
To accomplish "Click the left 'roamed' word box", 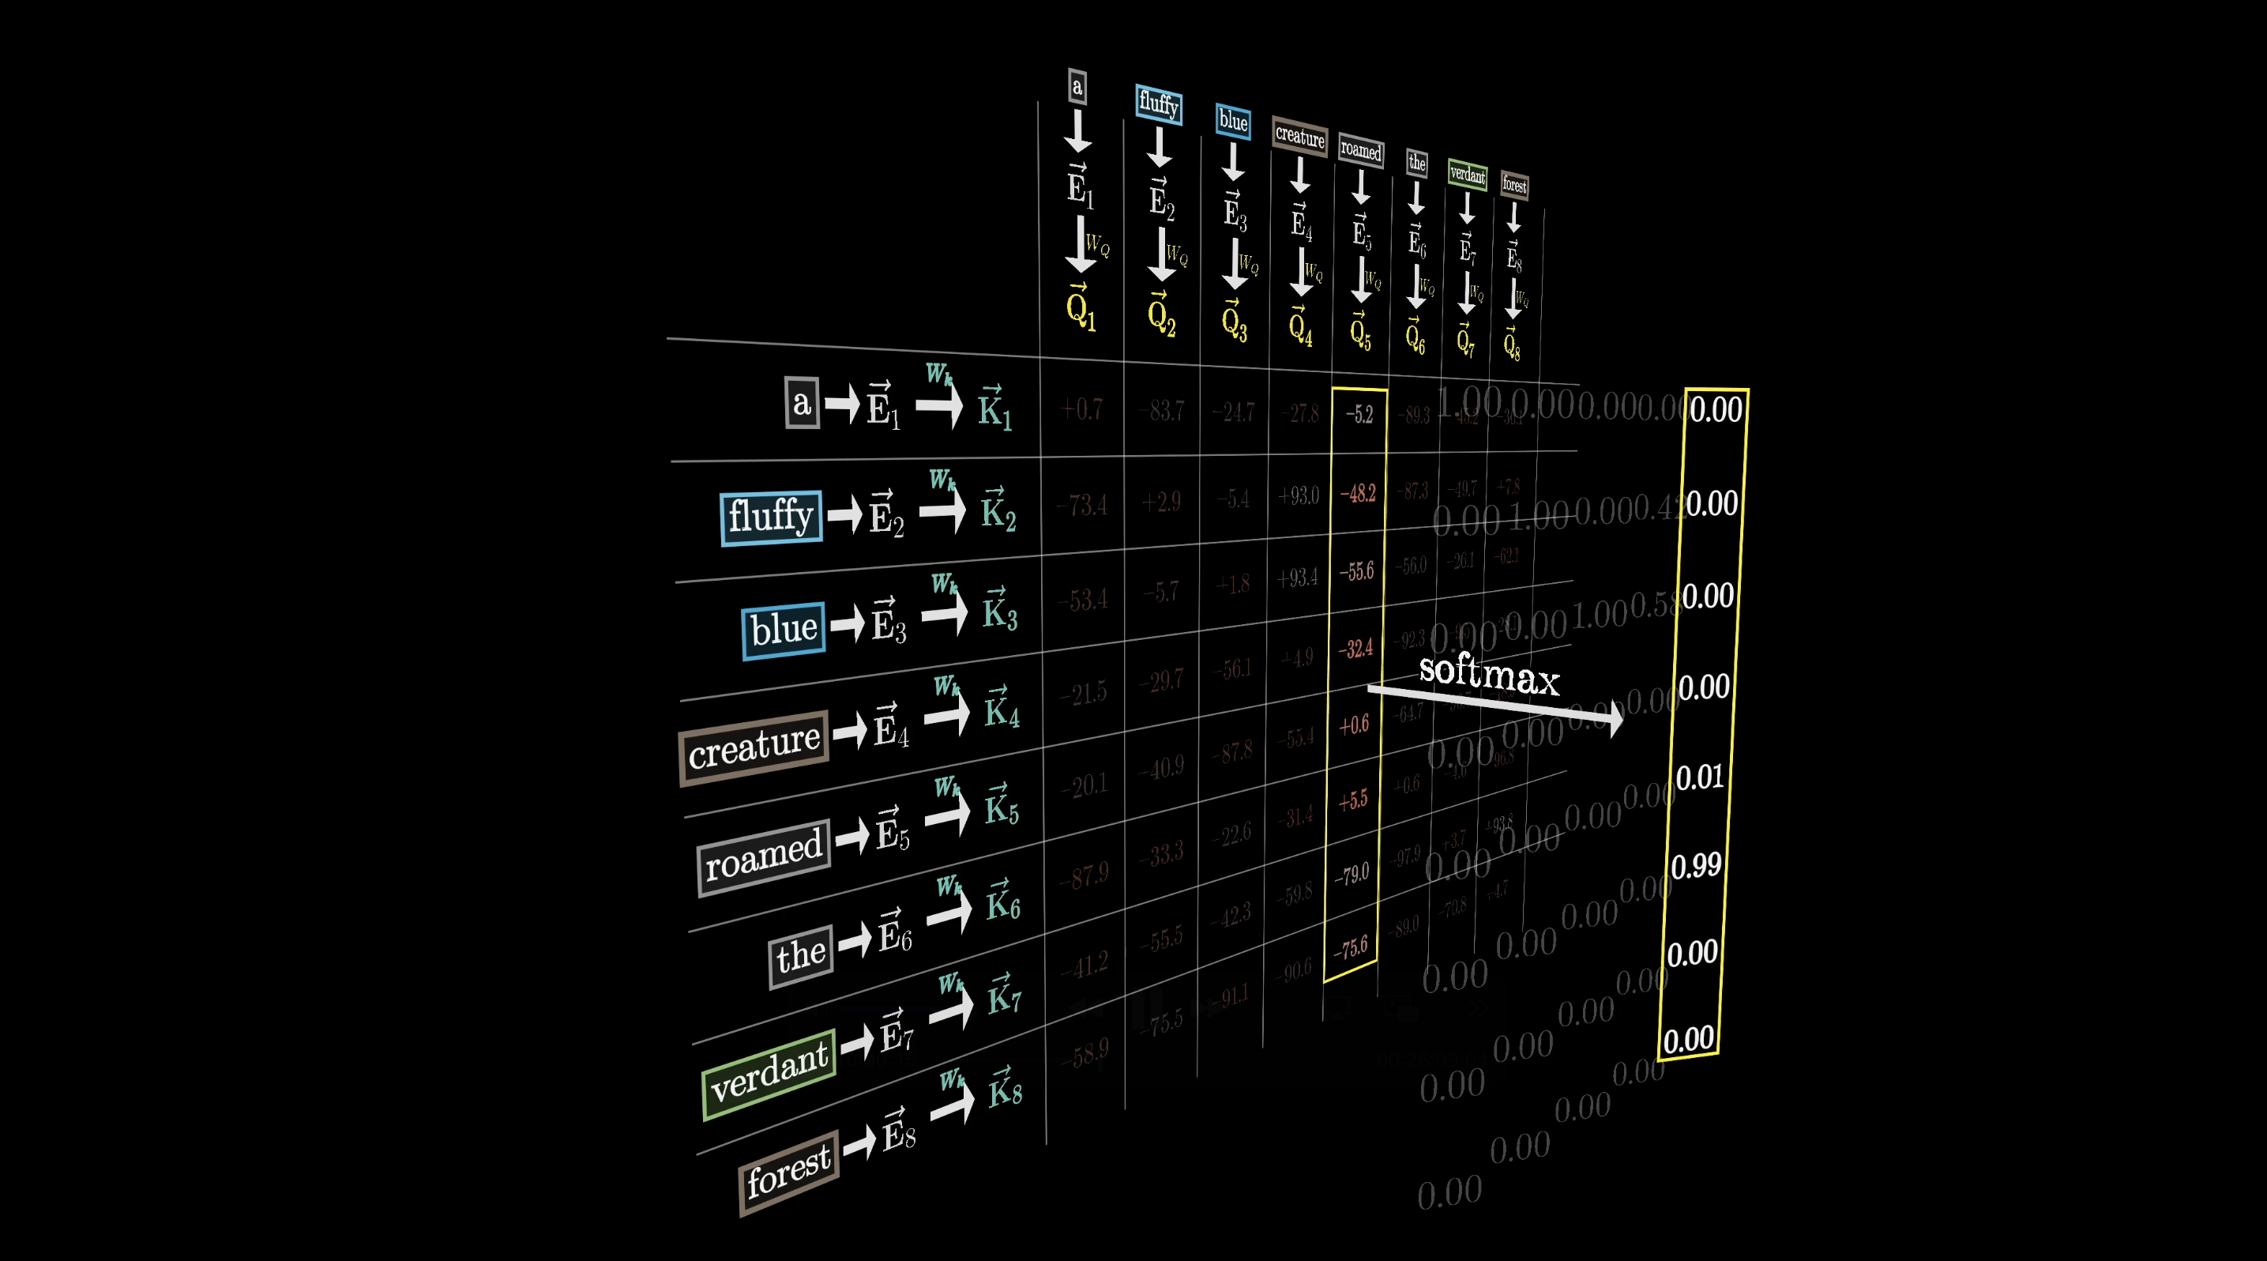I will (x=763, y=856).
